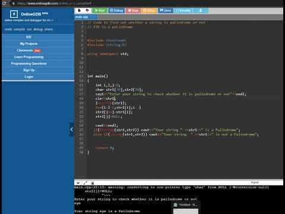285x214 pixels.
Task: Click the Untitled Notepad taskbar preview title
Action: tap(188, 205)
